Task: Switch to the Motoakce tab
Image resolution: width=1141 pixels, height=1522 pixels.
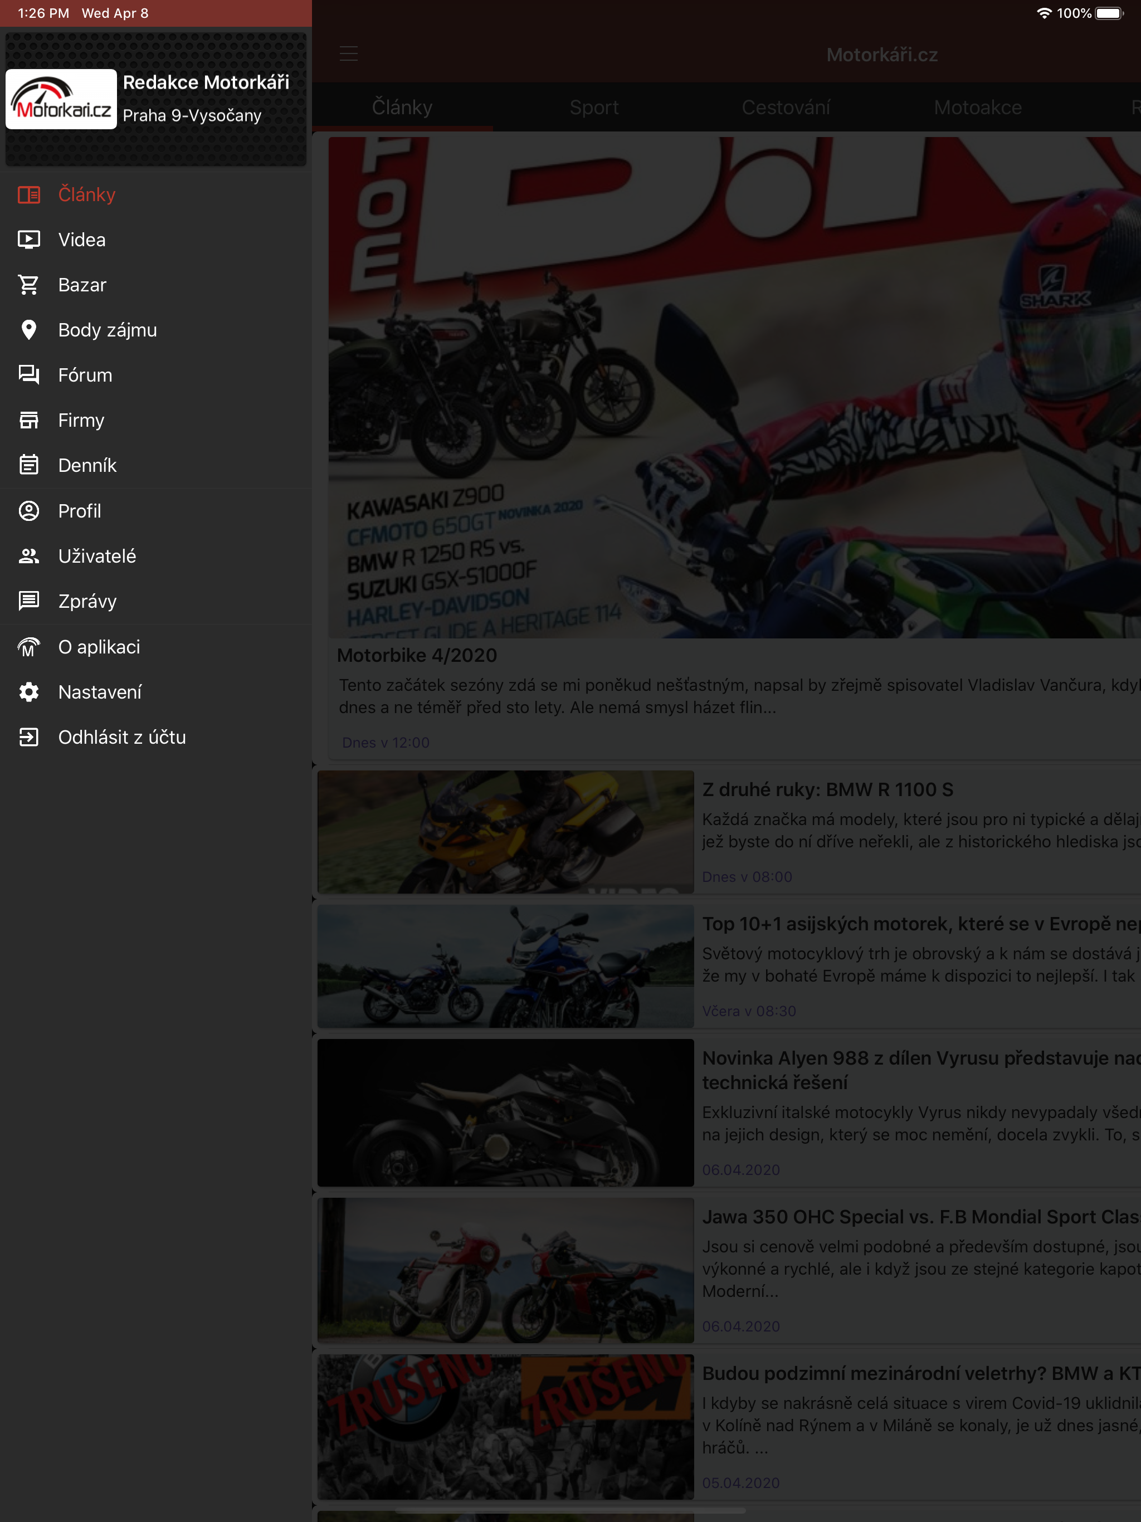Action: click(x=978, y=108)
